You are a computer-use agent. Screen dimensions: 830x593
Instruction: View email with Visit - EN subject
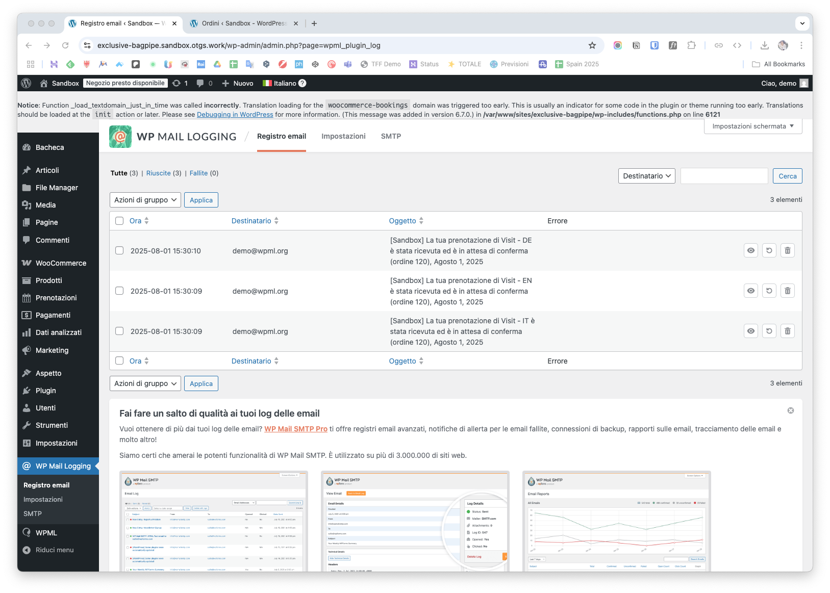(751, 291)
